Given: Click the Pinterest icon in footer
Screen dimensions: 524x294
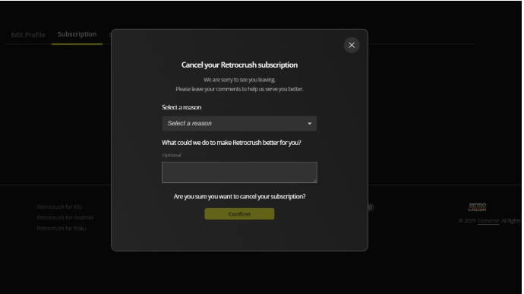Looking at the screenshot, I should pos(371,207).
